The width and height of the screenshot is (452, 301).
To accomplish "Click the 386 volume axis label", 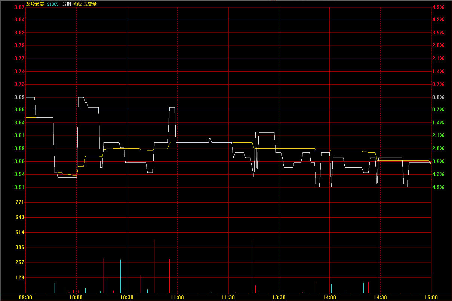I will [x=19, y=247].
